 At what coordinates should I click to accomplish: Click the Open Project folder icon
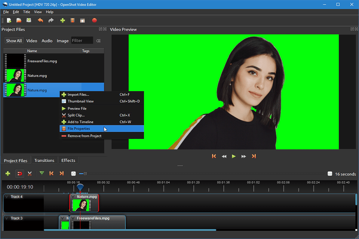(19, 21)
